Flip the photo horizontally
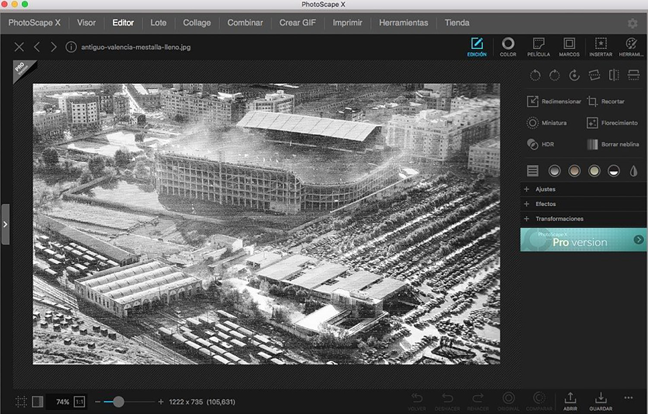Viewport: 648px width, 414px height. (x=614, y=75)
